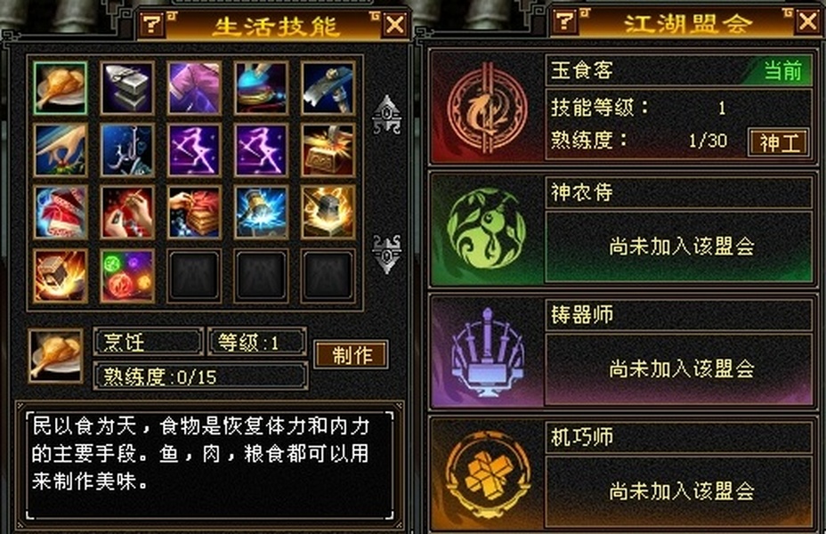Viewport: 826px width, 534px height.
Task: Select the 玉食客 red guild emblem
Action: click(x=487, y=109)
